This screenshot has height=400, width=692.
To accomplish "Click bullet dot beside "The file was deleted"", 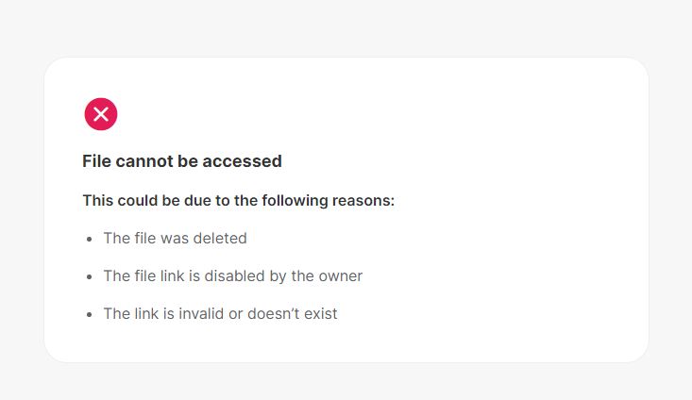I will coord(89,240).
